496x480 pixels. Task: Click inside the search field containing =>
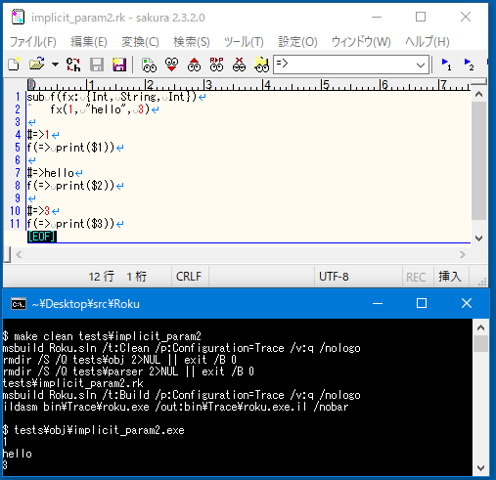[344, 65]
